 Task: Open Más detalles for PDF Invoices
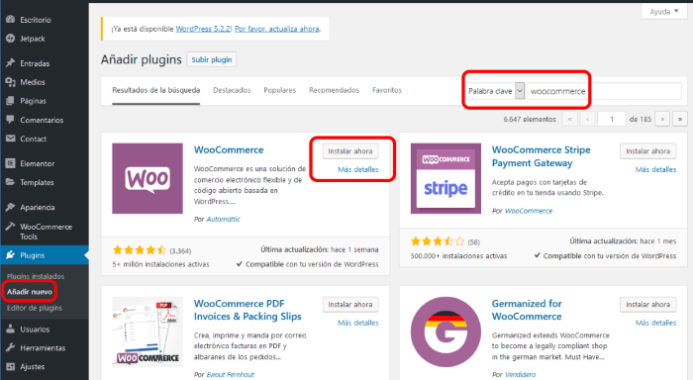tap(358, 323)
